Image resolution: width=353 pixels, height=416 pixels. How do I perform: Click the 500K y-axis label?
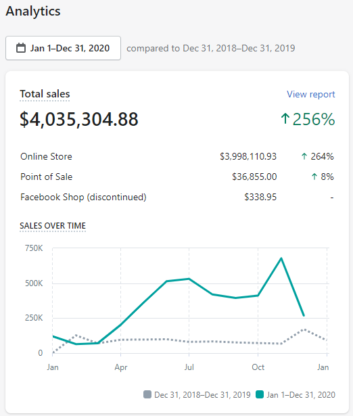34,283
